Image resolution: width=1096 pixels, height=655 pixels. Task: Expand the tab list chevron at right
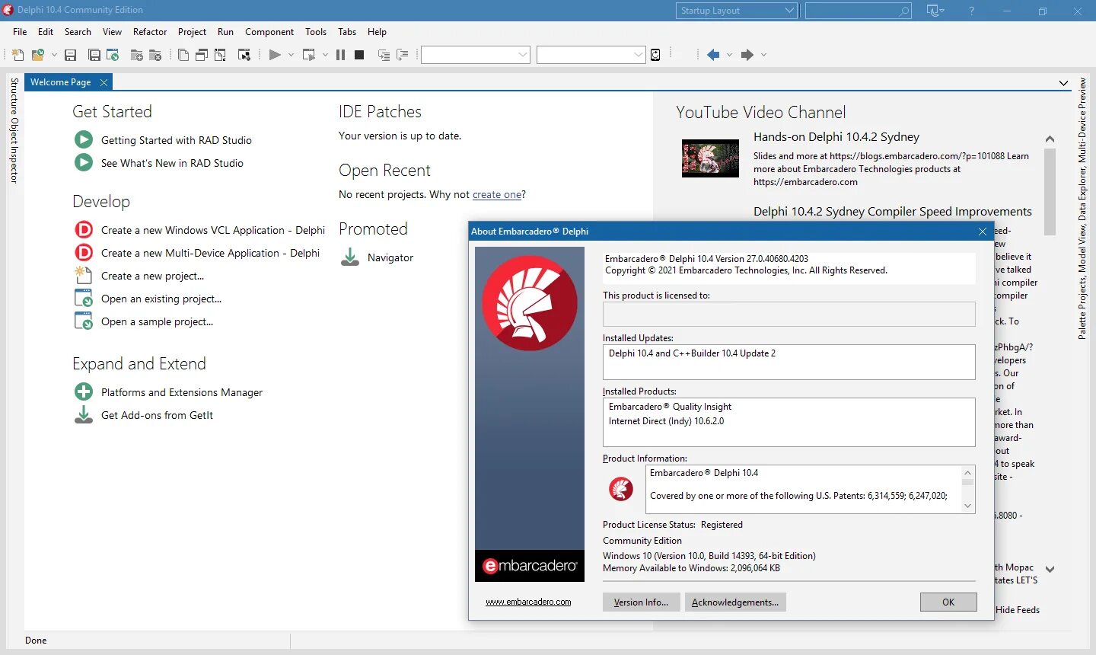coord(1063,83)
